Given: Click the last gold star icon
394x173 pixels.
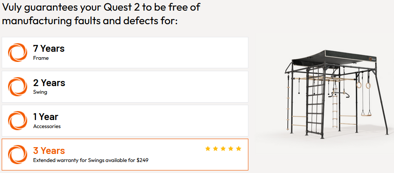Looking at the screenshot, I should click(239, 149).
